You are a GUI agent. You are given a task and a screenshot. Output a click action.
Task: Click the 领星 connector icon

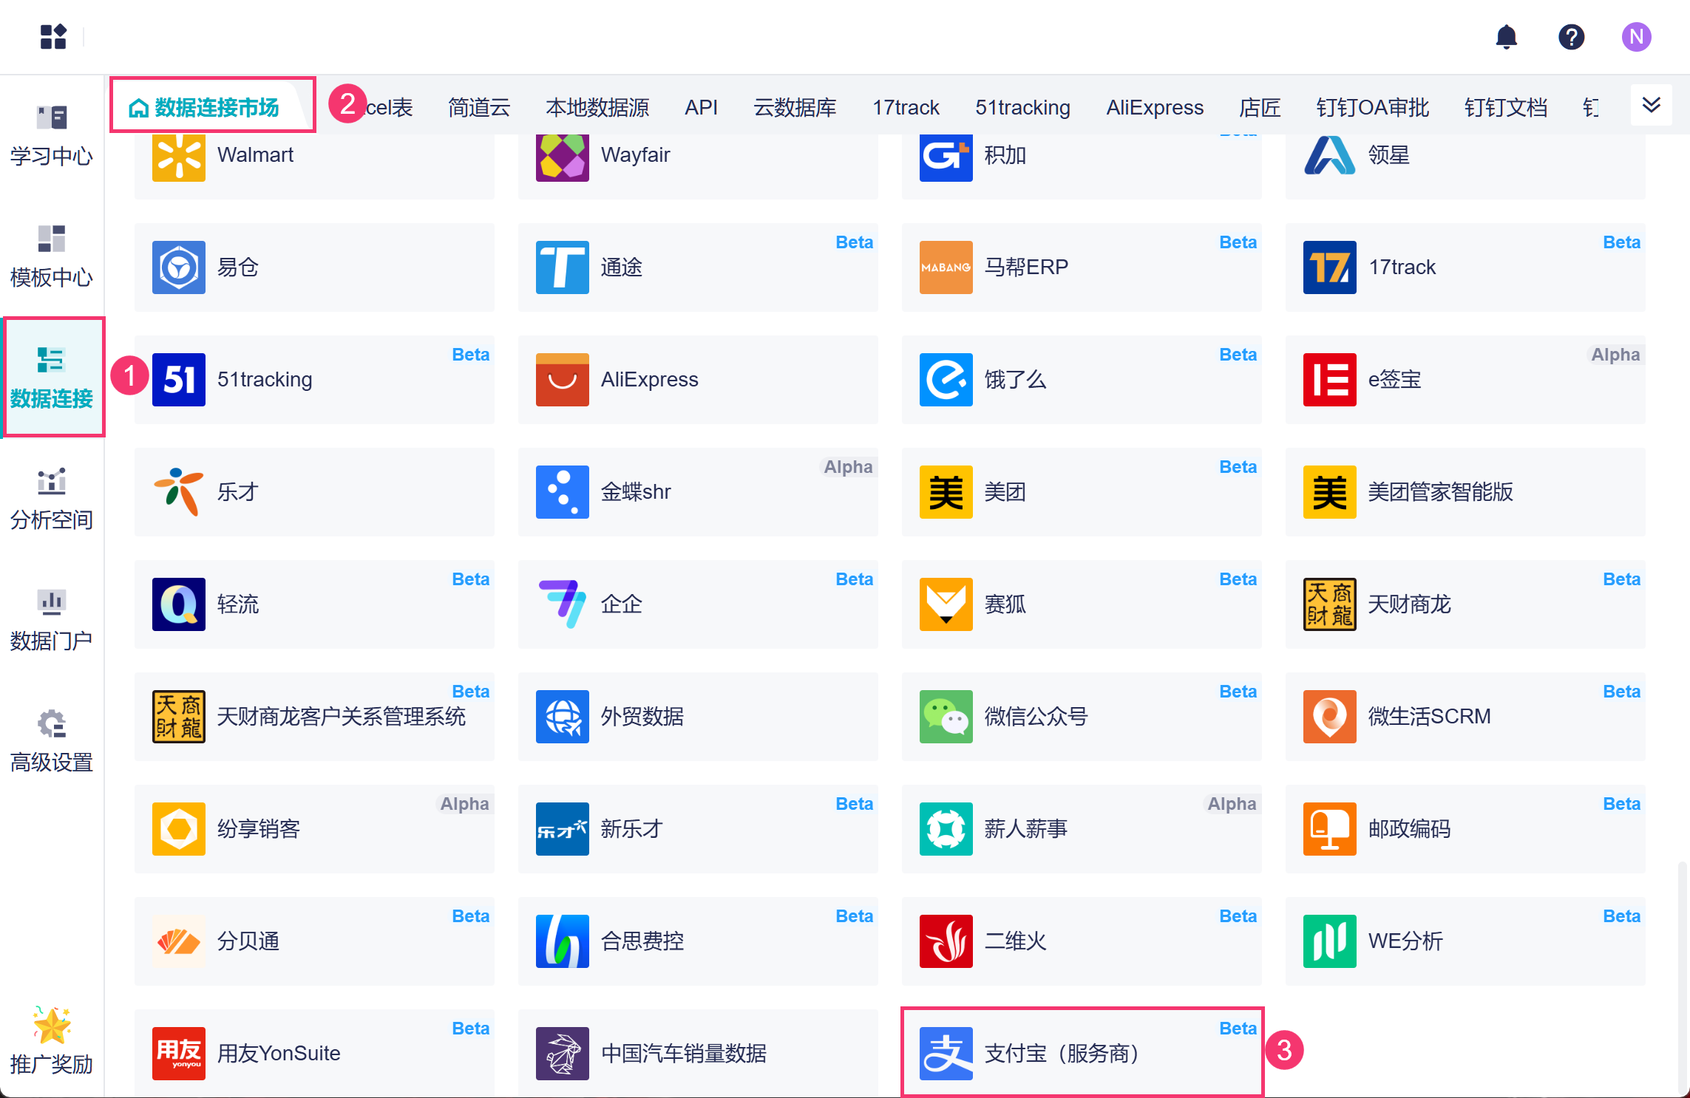[x=1330, y=155]
